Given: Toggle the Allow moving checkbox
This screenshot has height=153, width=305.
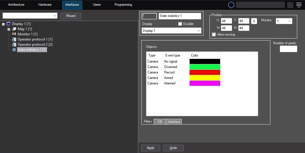Looking at the screenshot, I should click(x=214, y=34).
